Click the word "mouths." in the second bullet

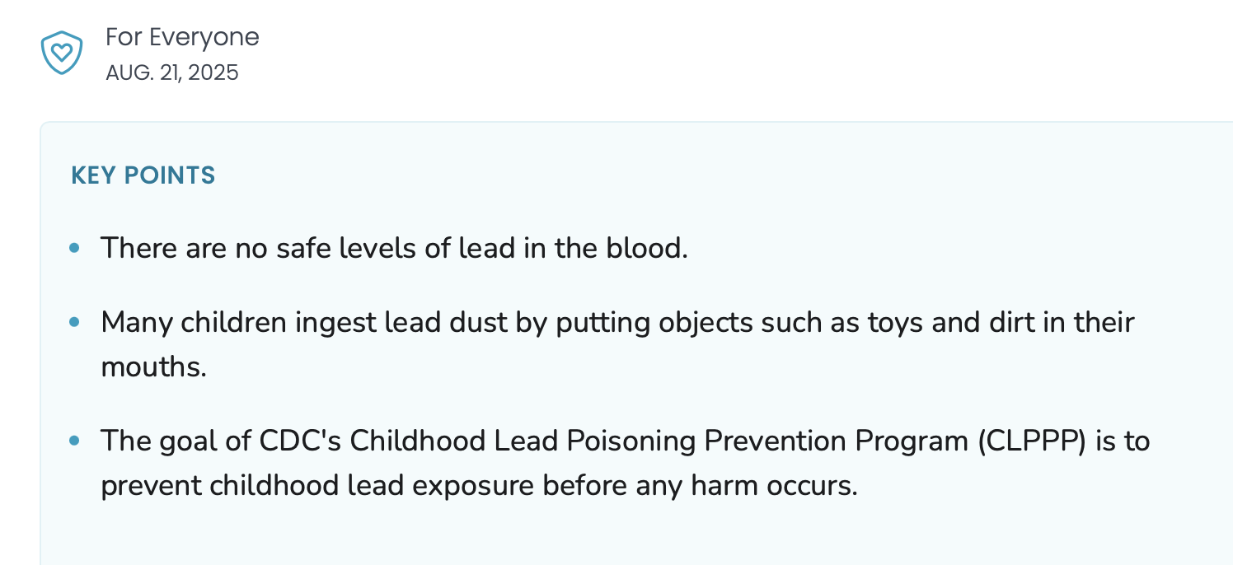click(x=153, y=367)
